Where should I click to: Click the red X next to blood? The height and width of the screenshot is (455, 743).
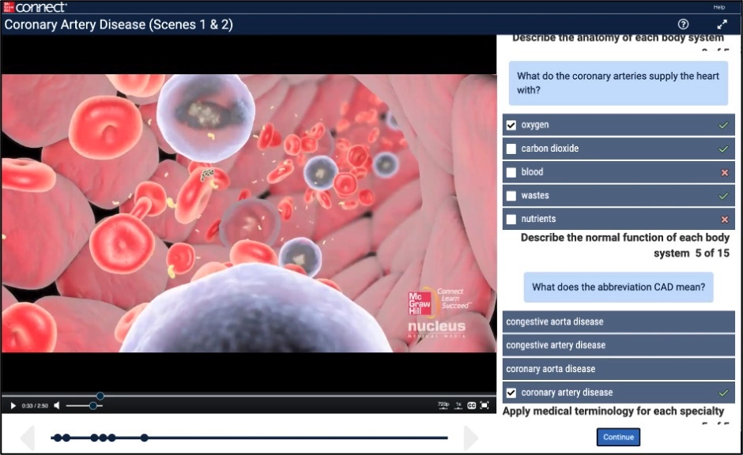coord(724,173)
